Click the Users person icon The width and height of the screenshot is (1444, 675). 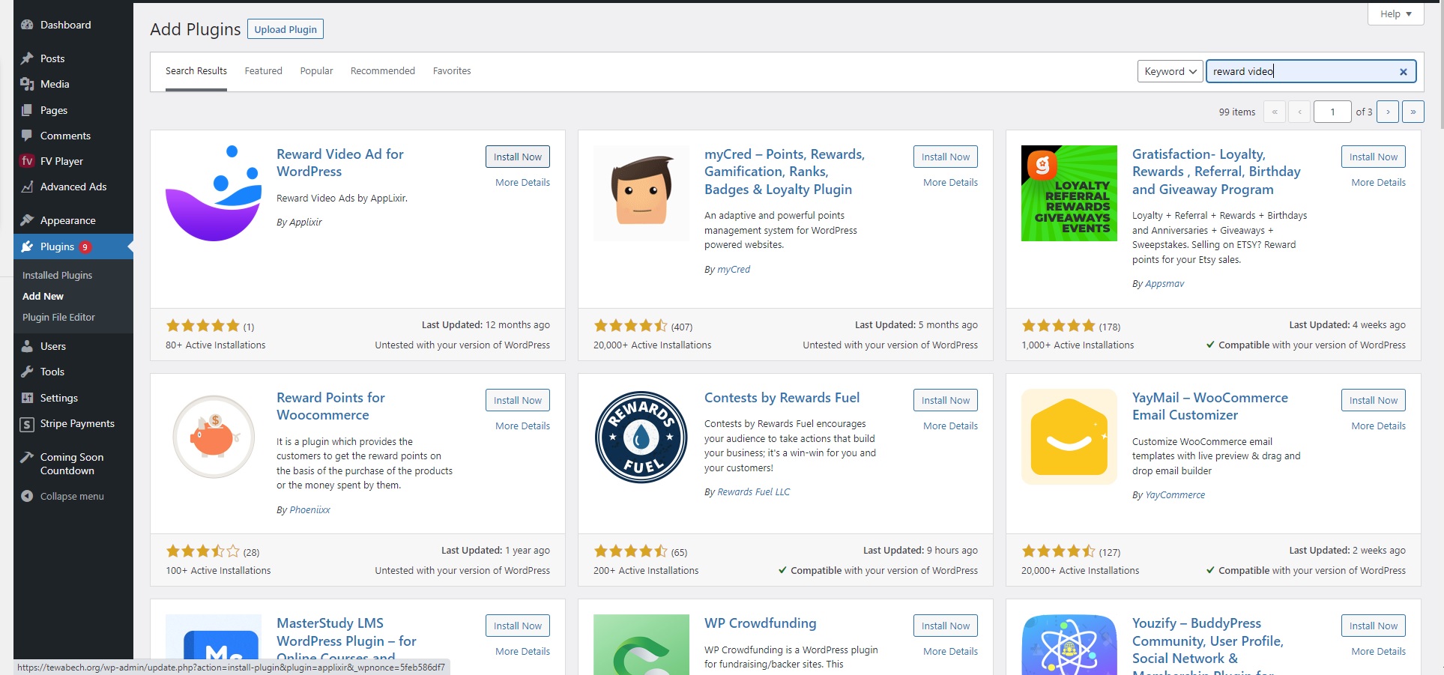(27, 346)
